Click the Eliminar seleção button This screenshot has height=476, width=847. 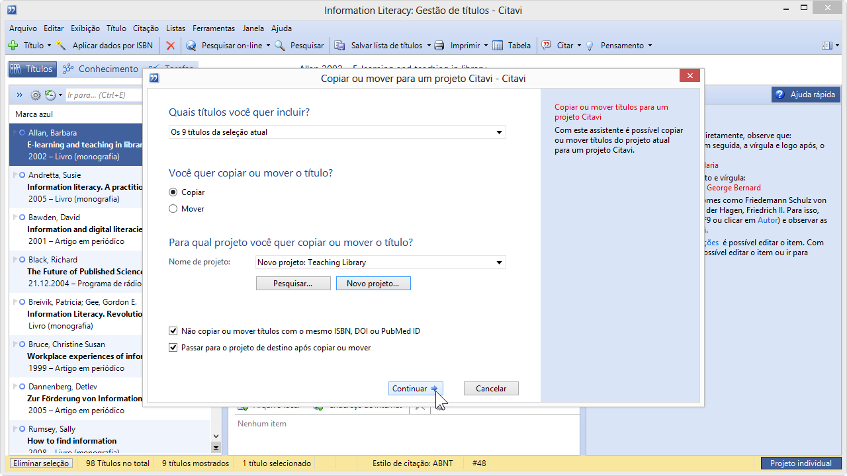41,463
